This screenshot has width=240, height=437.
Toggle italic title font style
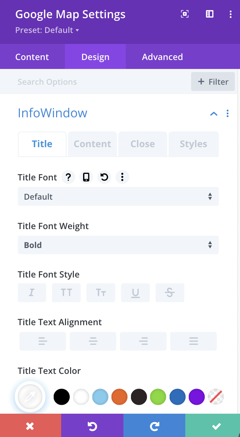(32, 293)
